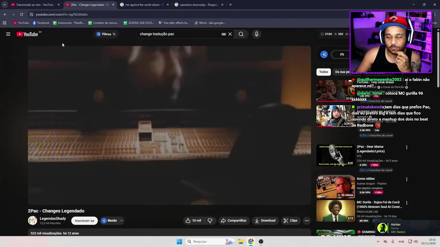Open the apps grid in bookmarks bar
Viewport: 440px width, 247px height.
coord(4,23)
